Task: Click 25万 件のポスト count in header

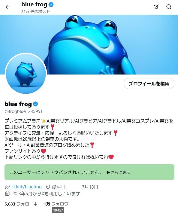Action: [x=36, y=11]
